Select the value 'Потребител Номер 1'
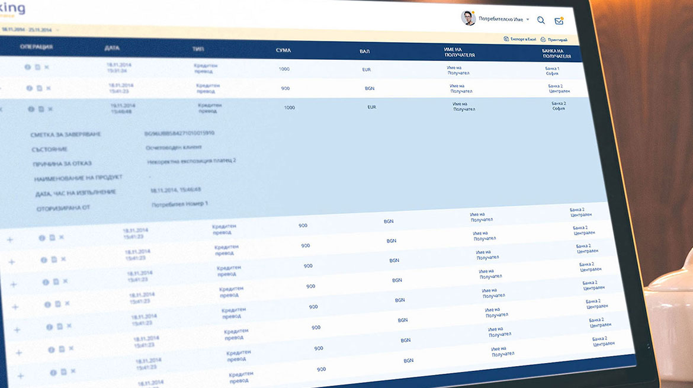Image resolution: width=693 pixels, height=388 pixels. tap(179, 204)
